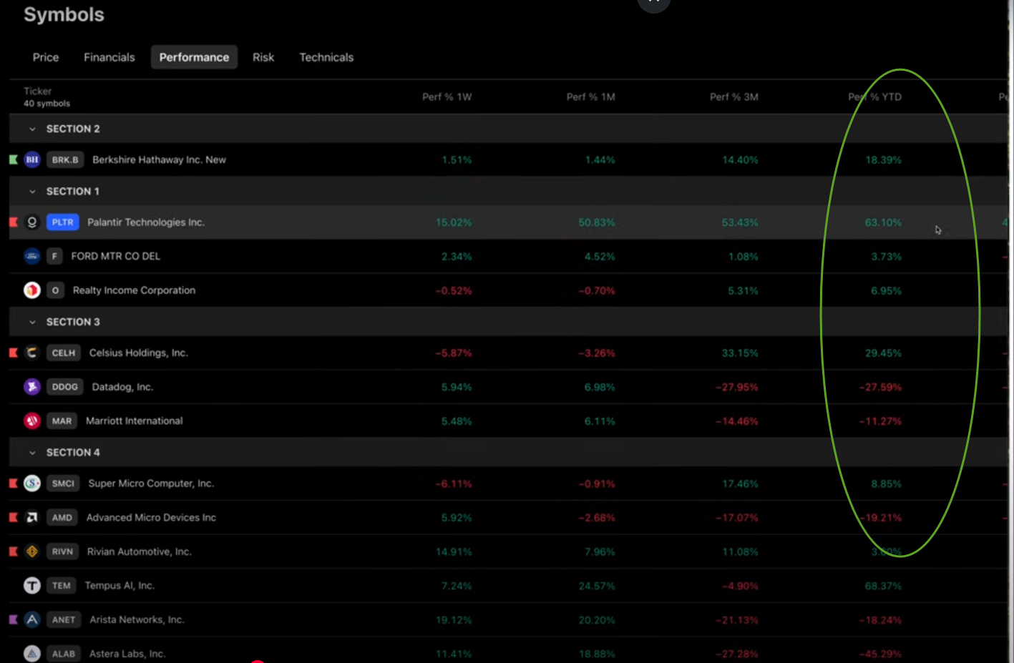Click the Berkshire Hathaway logo icon
This screenshot has width=1014, height=663.
31,159
